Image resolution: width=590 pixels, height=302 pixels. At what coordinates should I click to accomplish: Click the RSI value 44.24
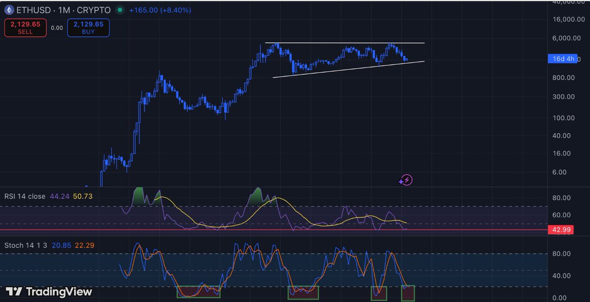pos(59,196)
